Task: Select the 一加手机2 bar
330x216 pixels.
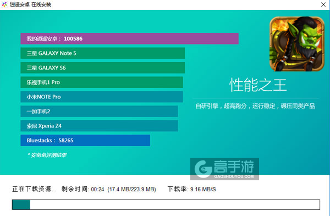Action: pos(99,111)
